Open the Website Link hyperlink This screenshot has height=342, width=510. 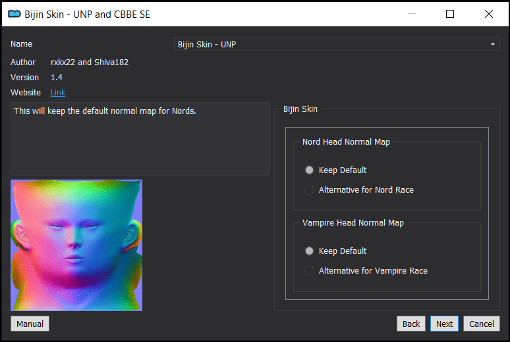[58, 93]
